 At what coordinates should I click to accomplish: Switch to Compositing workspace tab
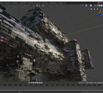pyautogui.click(x=53, y=3)
